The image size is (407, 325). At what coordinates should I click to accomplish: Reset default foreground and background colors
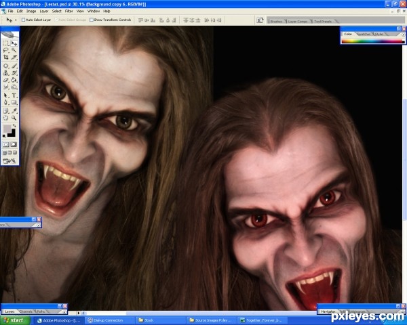[4, 135]
